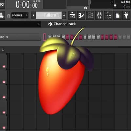131x131 pixels.
Task: Toggle the seventeenth step, first dimmed gray
Action: coord(120,37)
